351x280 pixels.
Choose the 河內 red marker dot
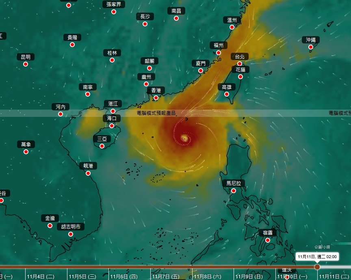tap(61, 114)
